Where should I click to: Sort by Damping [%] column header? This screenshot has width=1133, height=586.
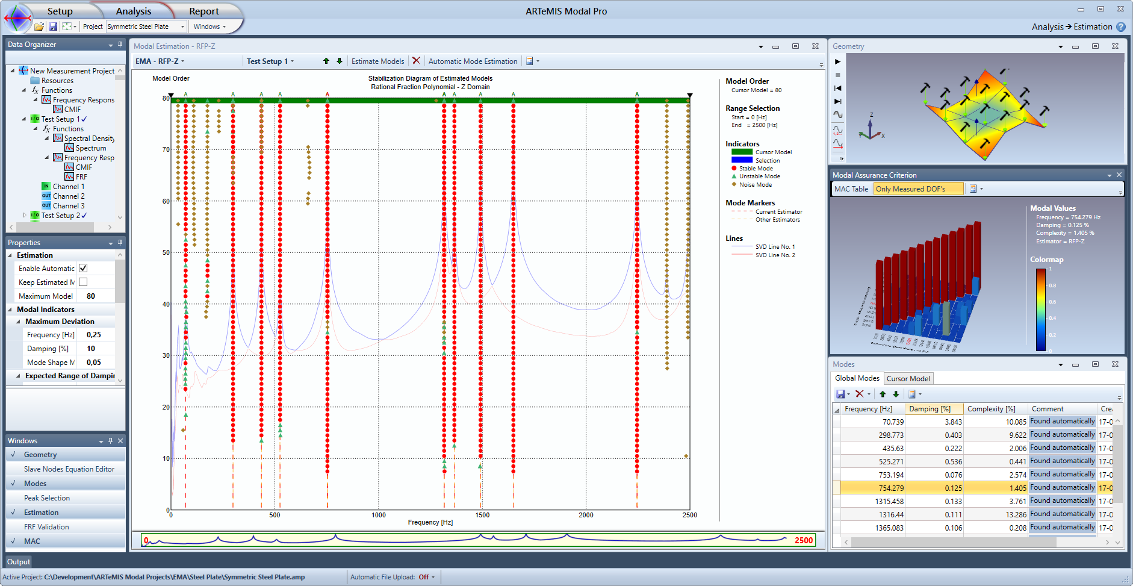pos(934,409)
